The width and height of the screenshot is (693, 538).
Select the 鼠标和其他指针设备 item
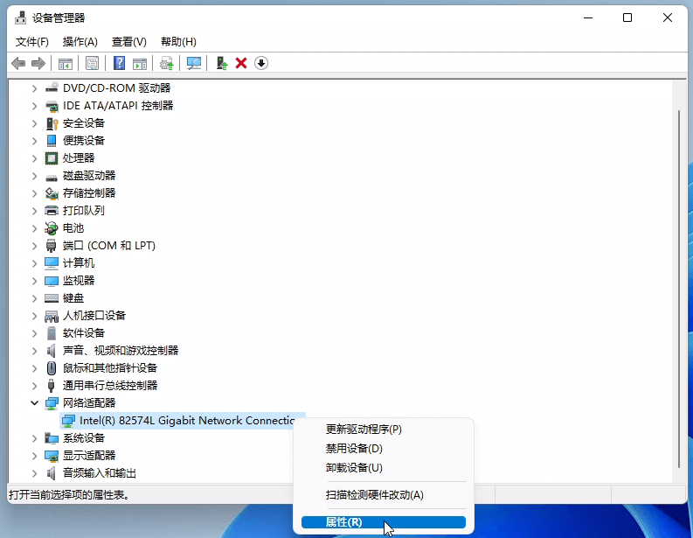click(x=110, y=368)
